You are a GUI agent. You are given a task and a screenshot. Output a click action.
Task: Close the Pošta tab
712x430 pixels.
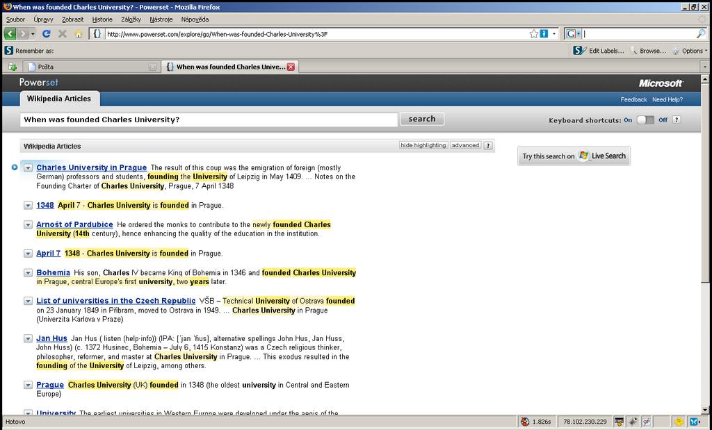tap(152, 67)
